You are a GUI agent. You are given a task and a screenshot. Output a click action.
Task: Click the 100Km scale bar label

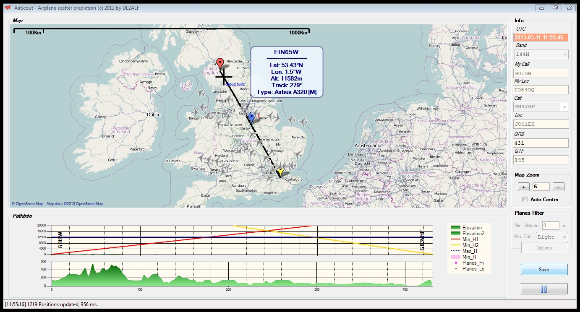pyautogui.click(x=33, y=33)
